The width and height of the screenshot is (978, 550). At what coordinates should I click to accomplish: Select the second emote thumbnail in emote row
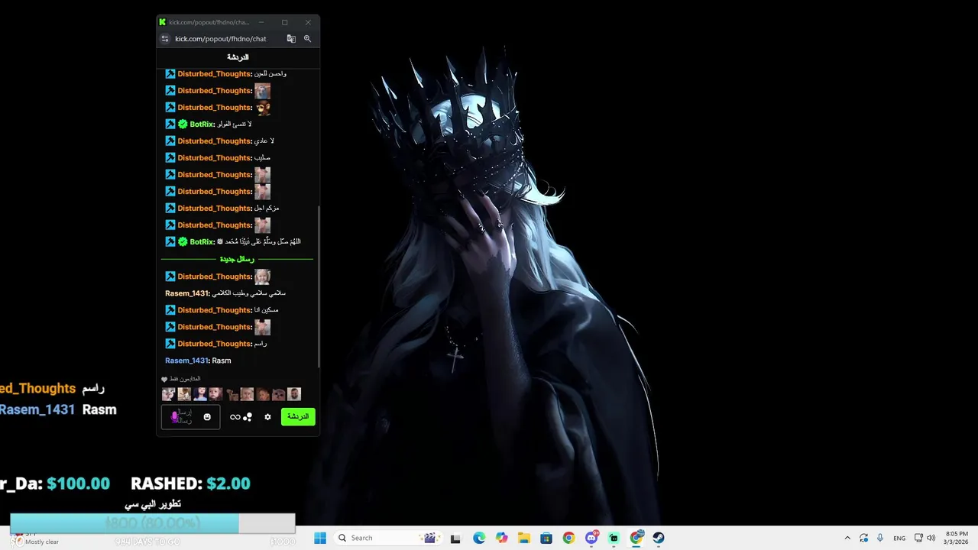(184, 394)
